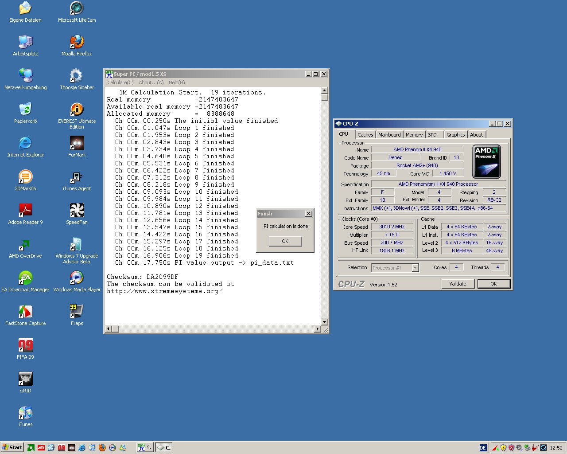Viewport: 567px width, 454px height.
Task: Open Windows Media Player from quick launch
Action: pyautogui.click(x=113, y=448)
